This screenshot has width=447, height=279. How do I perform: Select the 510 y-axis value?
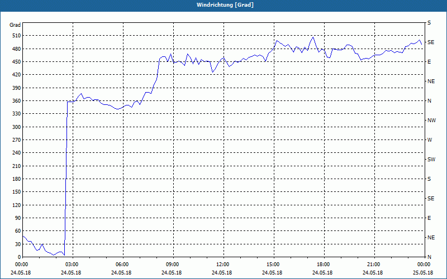coord(17,36)
